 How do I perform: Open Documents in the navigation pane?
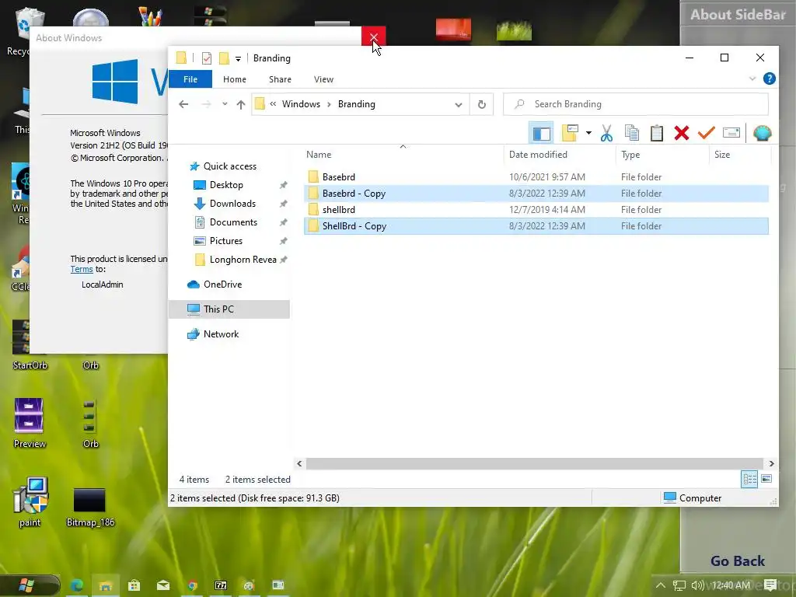233,222
